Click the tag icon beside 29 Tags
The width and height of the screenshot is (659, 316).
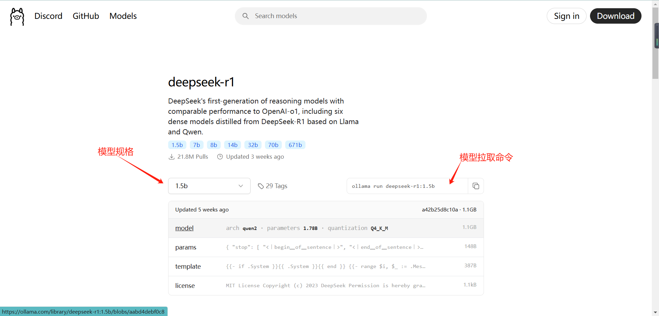(x=261, y=186)
